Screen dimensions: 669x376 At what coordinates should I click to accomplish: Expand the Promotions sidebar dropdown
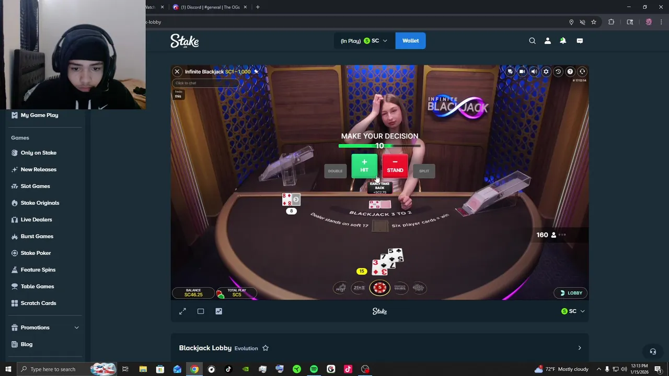(46, 327)
